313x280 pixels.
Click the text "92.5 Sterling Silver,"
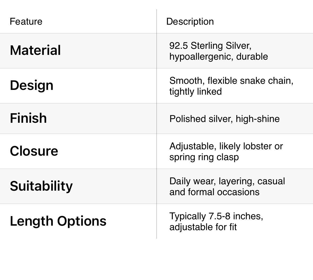coord(210,46)
